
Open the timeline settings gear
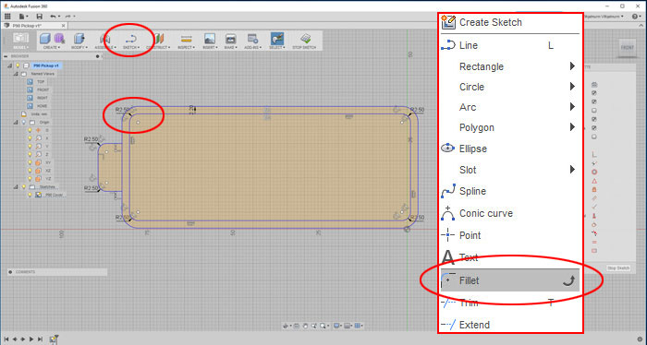[x=641, y=339]
